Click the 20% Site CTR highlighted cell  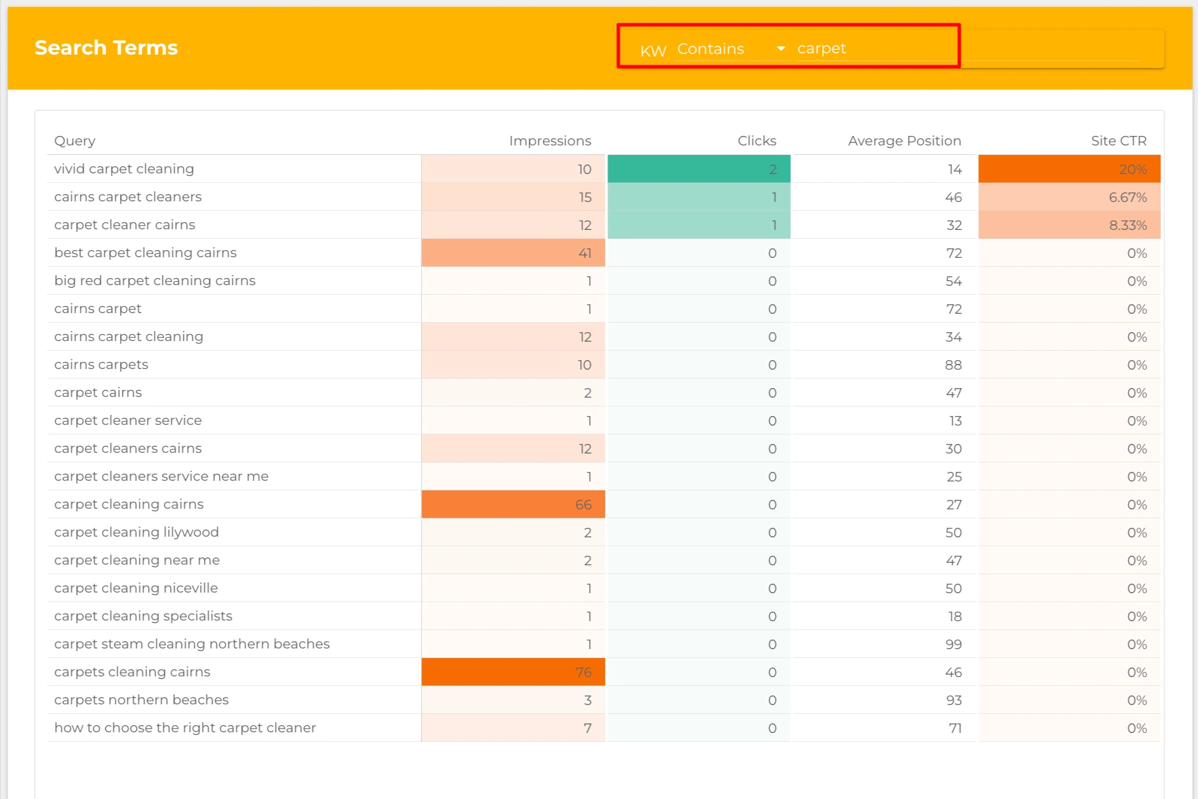tap(1069, 169)
